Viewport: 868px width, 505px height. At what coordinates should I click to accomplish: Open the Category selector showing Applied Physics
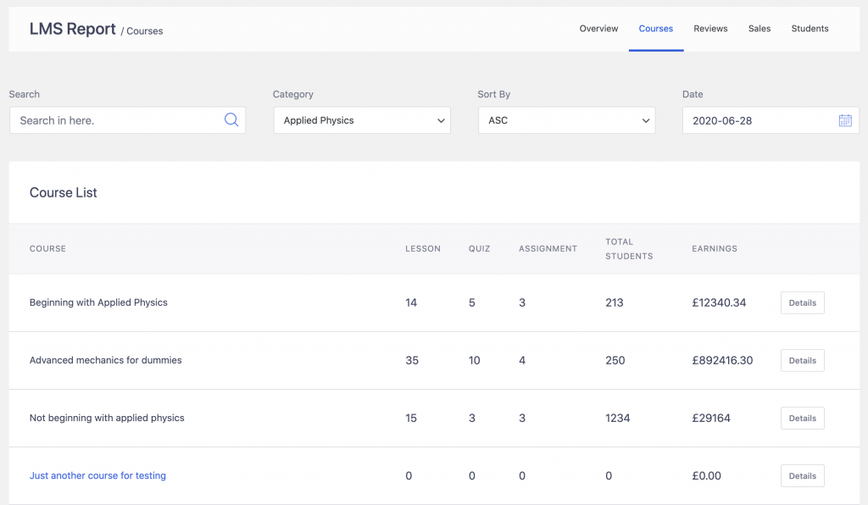362,119
